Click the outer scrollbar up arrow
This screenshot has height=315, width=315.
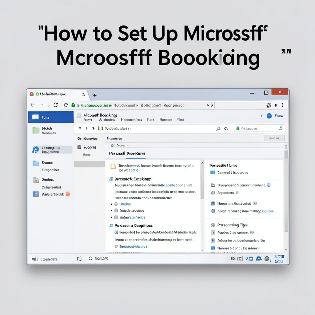(286, 147)
